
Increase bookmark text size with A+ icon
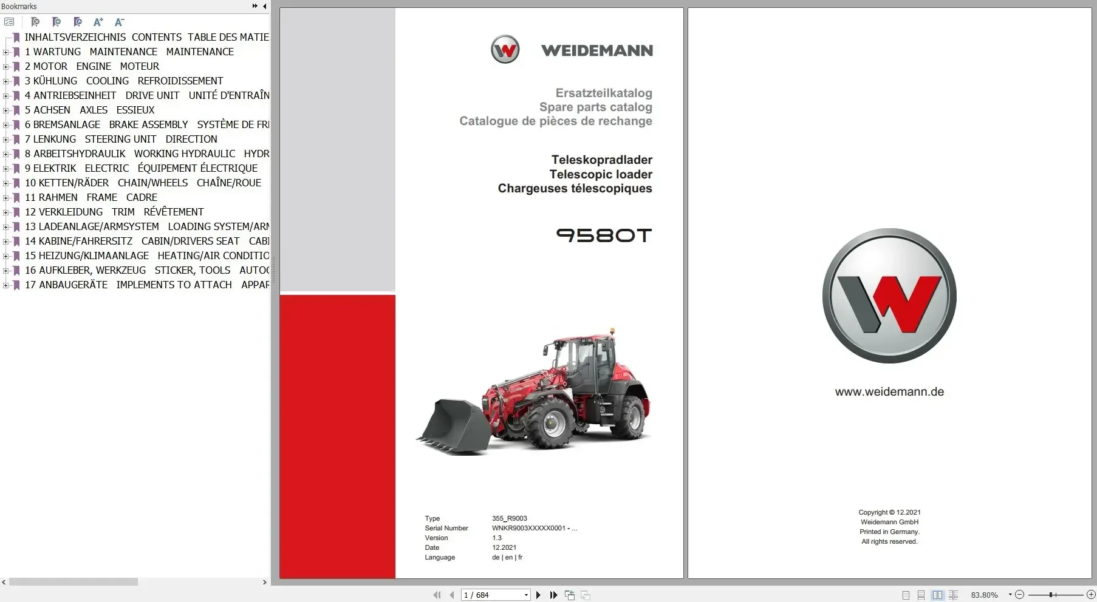pyautogui.click(x=98, y=22)
